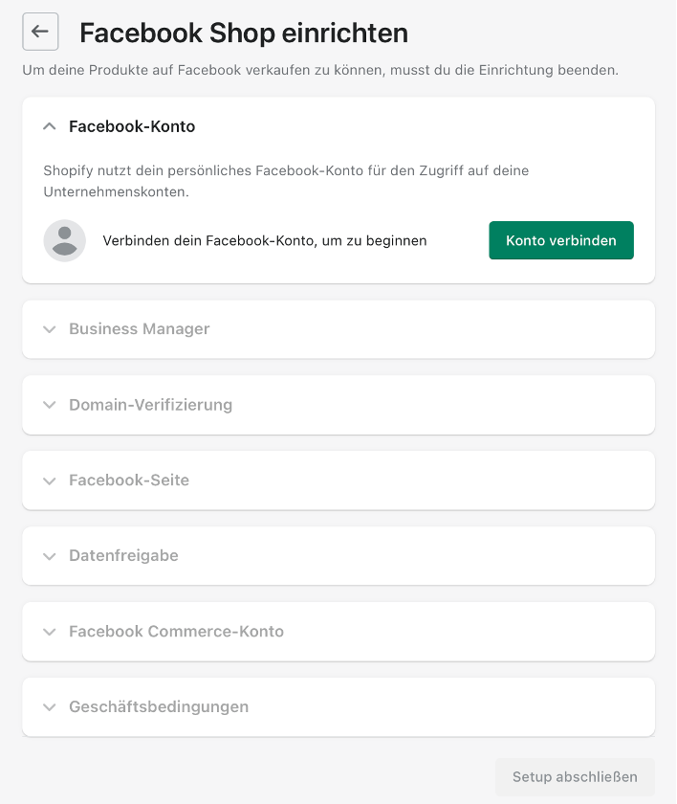Click the Konto verbinden button
677x804 pixels.
tap(561, 240)
